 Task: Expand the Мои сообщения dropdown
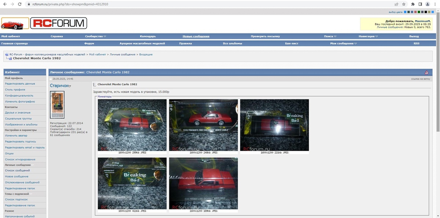point(344,43)
